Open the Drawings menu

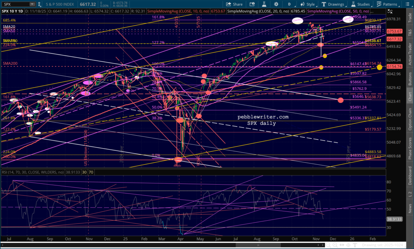(x=333, y=4)
